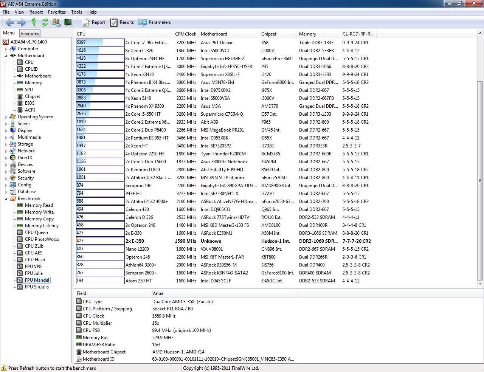Click the Motherboard ID detail row

click(185, 359)
